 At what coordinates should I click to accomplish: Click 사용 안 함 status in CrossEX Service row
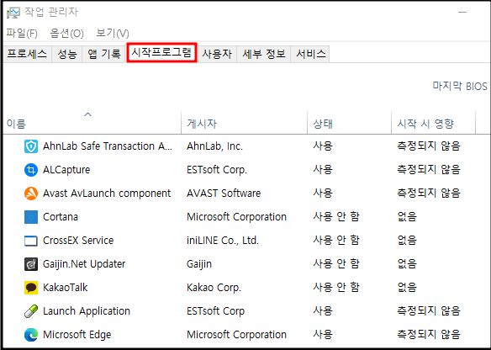(336, 241)
